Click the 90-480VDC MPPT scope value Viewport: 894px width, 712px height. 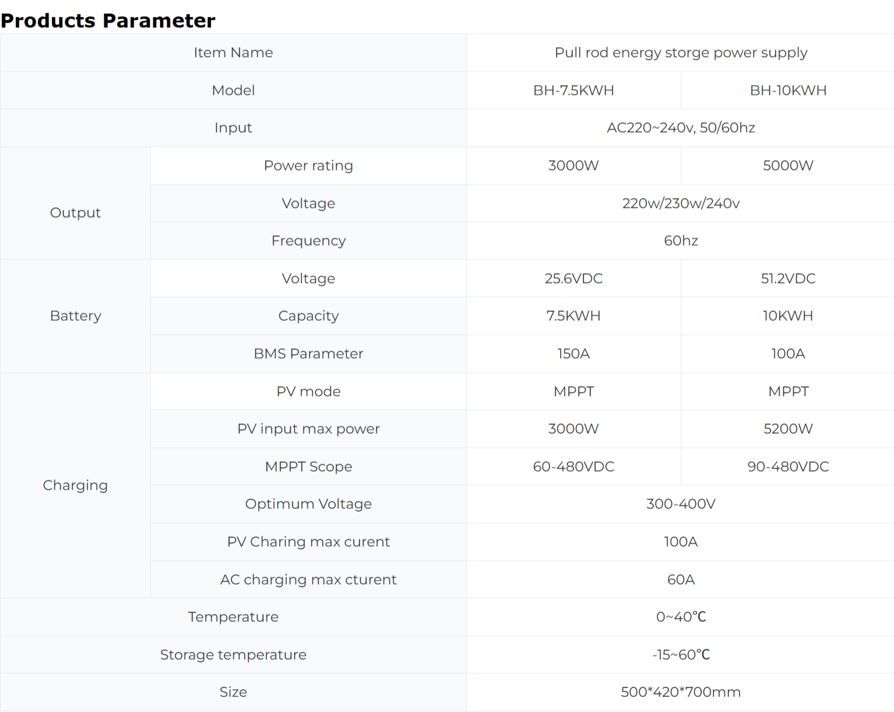(788, 466)
